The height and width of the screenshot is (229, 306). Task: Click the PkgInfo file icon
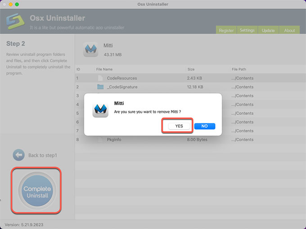pos(101,140)
